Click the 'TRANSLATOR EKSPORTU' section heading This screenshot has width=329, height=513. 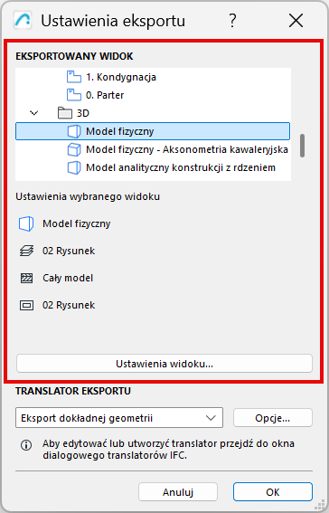73,391
